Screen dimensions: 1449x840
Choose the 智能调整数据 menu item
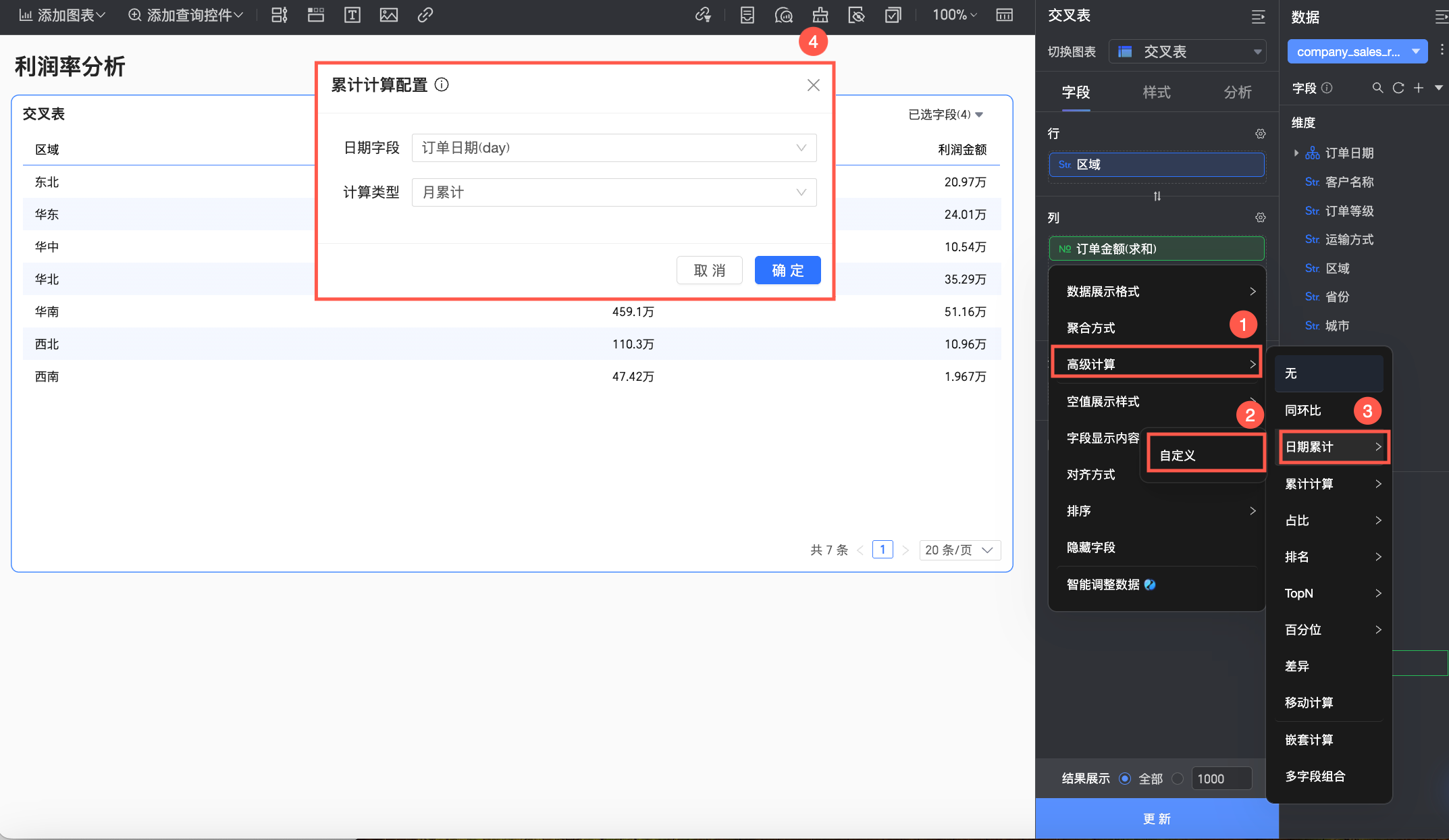tap(1157, 585)
